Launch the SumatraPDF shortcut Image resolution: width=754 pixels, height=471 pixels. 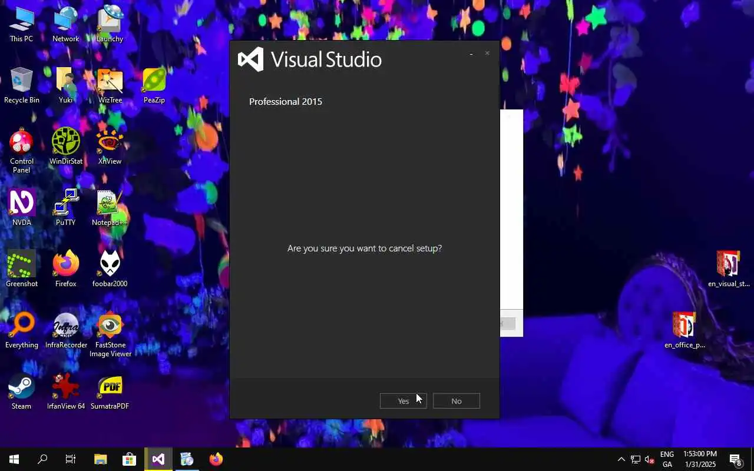[110, 392]
